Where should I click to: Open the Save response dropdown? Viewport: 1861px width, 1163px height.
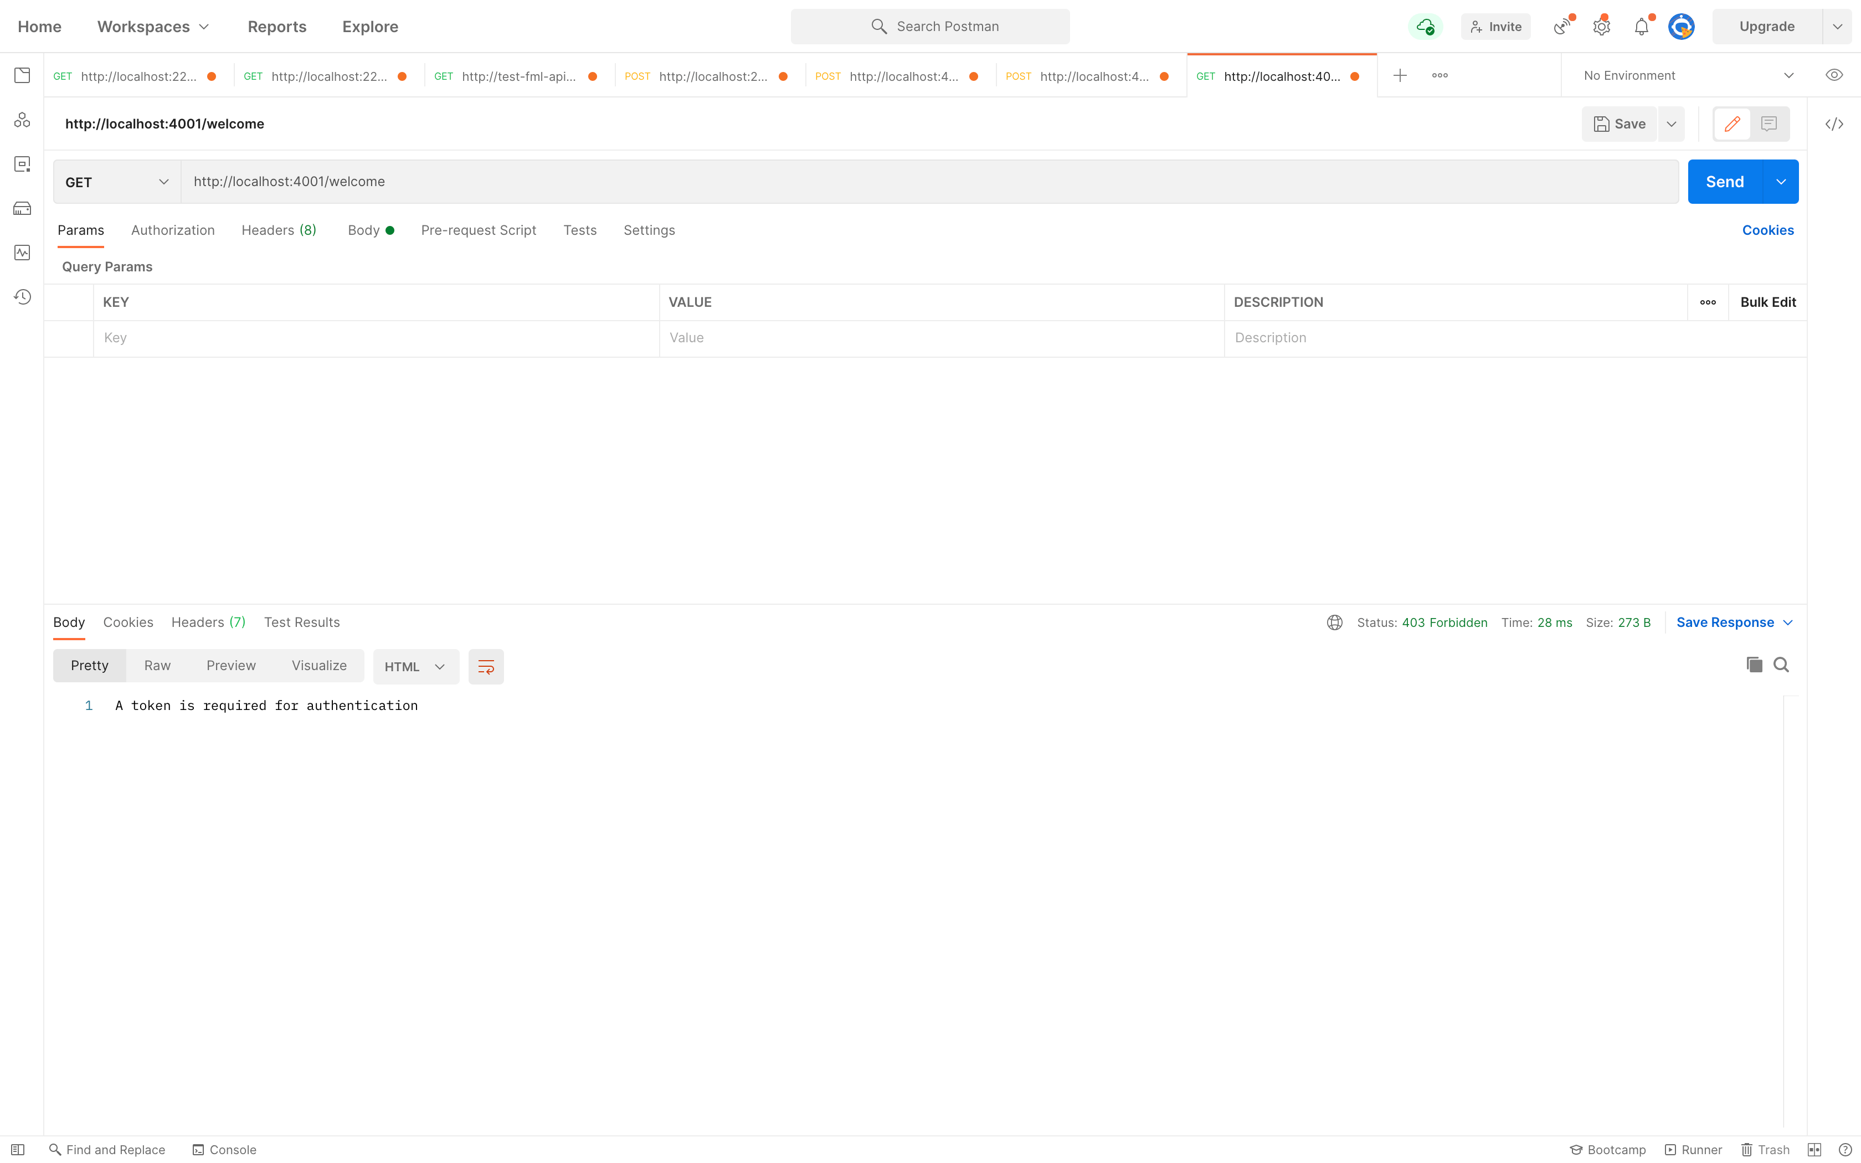[x=1785, y=622]
